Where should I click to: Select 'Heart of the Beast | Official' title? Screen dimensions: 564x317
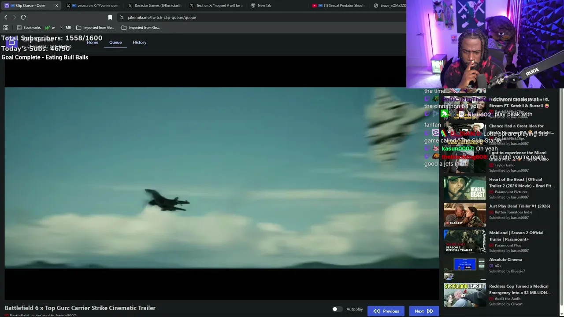coord(516,180)
